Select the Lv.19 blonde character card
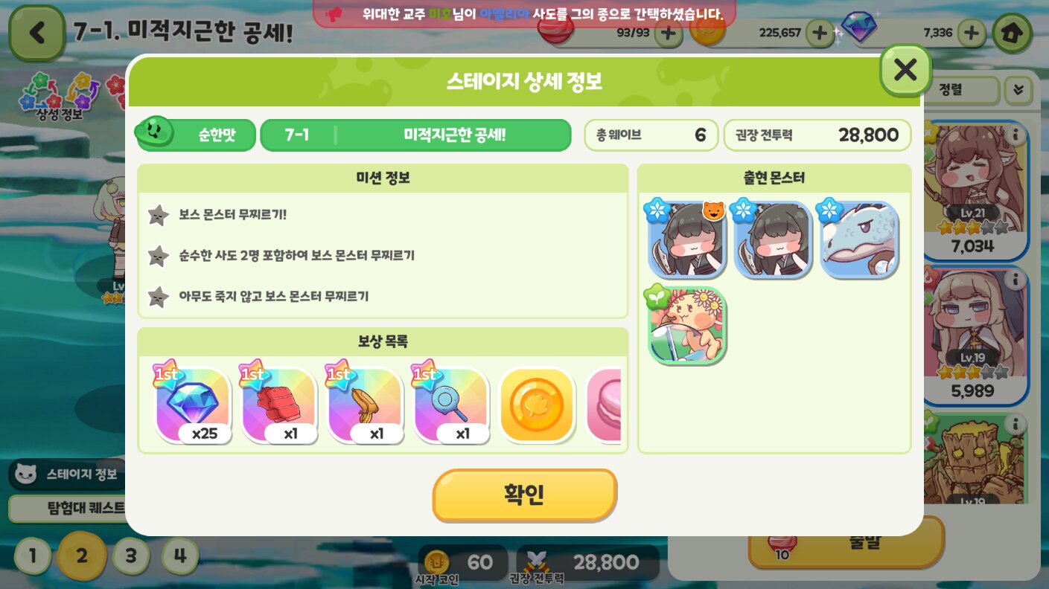The height and width of the screenshot is (589, 1049). [976, 336]
